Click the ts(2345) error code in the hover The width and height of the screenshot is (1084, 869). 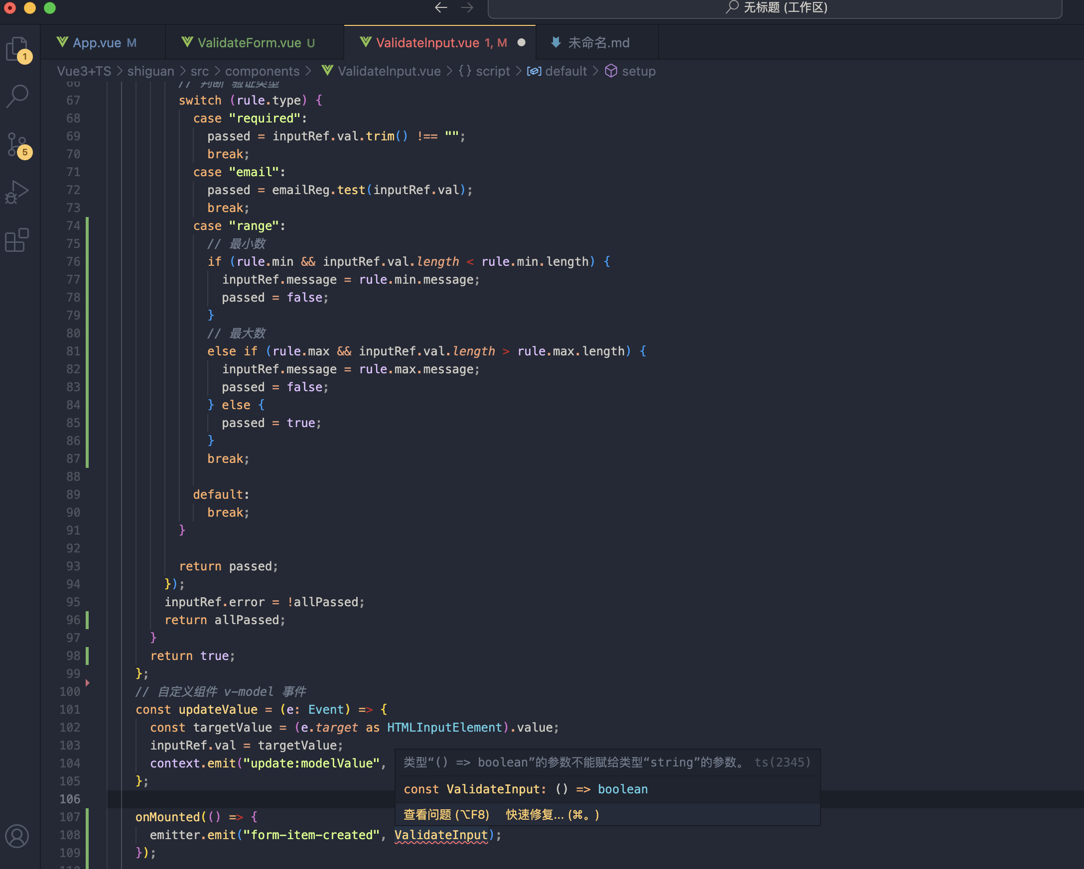coord(782,762)
